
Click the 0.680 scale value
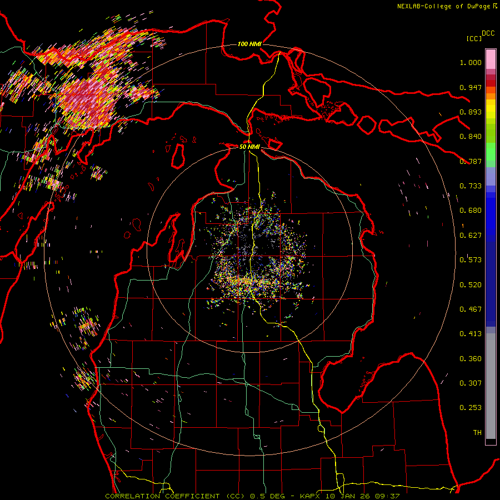(x=471, y=211)
